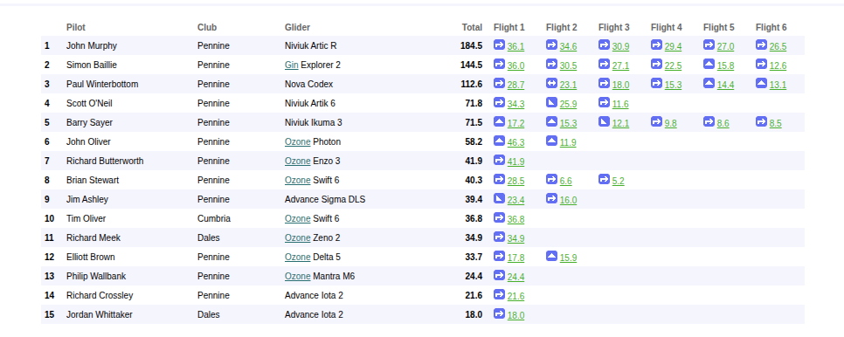Click the flat triangle icon beside Scott O'Neil's 25.9

click(x=551, y=102)
